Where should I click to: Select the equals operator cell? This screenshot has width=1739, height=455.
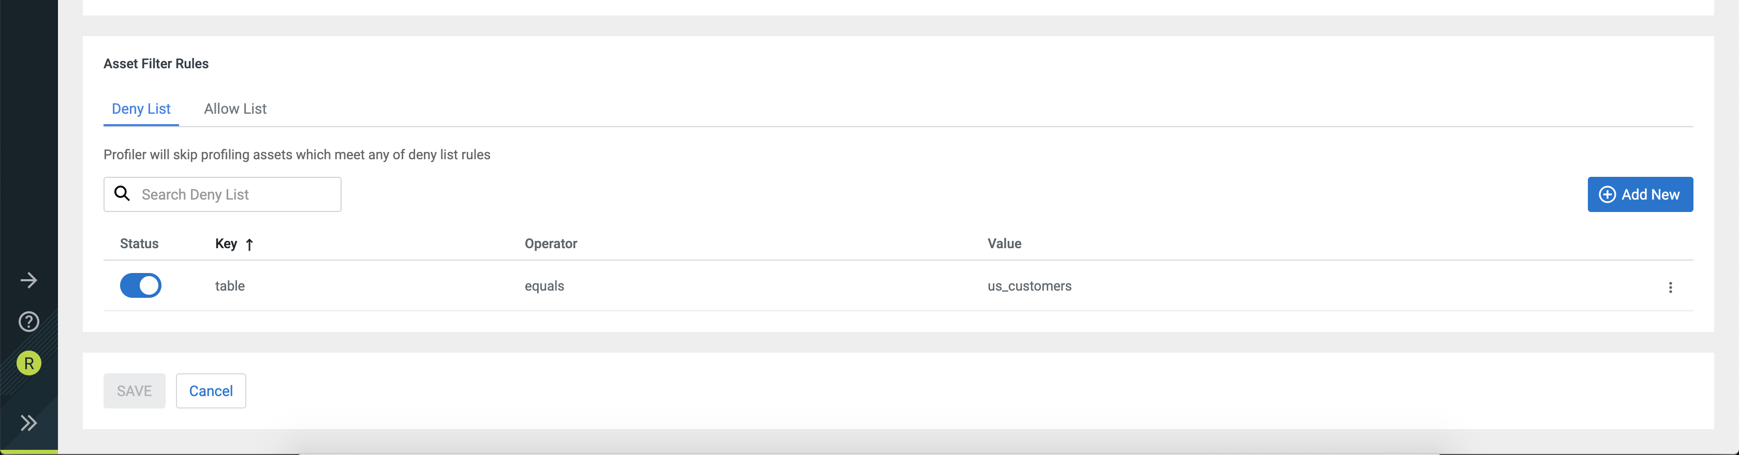click(544, 286)
